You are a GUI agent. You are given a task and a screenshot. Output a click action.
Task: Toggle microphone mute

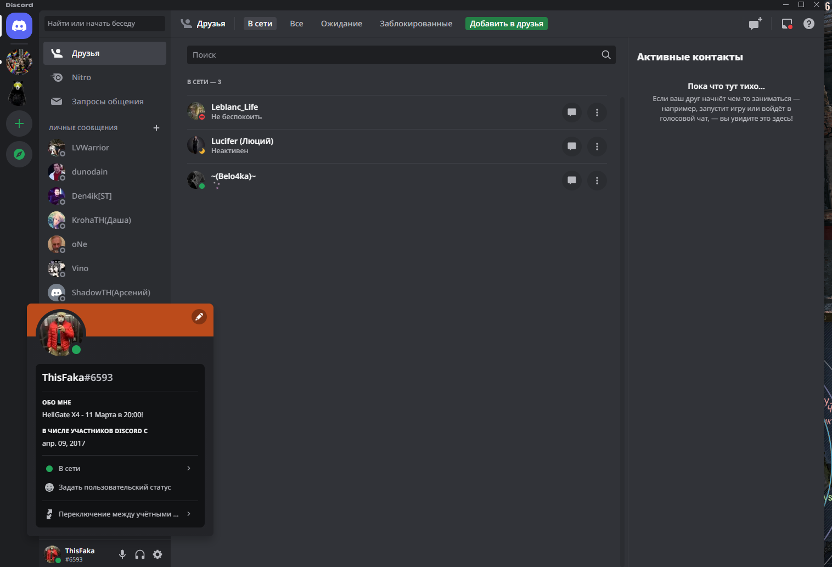point(122,554)
